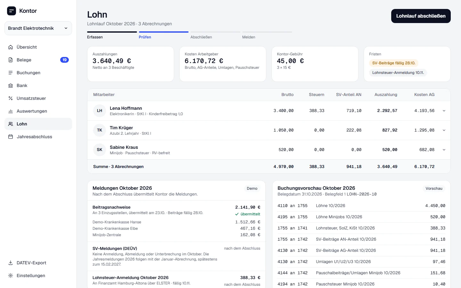Image resolution: width=461 pixels, height=288 pixels.
Task: Click the Umlagen U1/U2/U3 10/2026 booking row
Action: click(361, 262)
